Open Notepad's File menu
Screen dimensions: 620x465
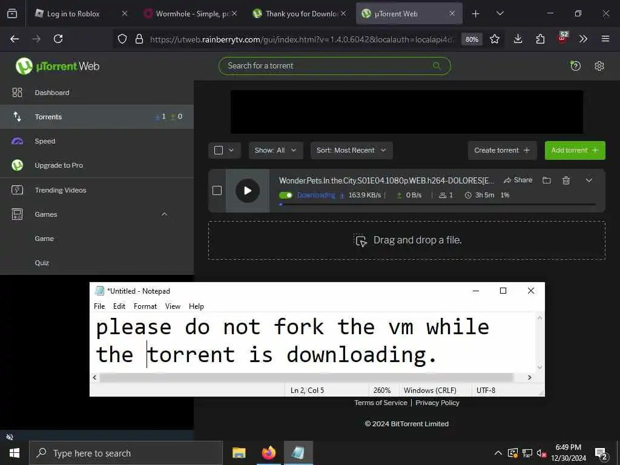99,306
